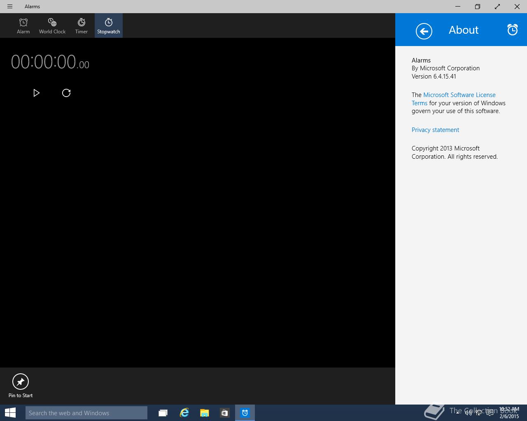Switch to the World Clock tab

[52, 25]
